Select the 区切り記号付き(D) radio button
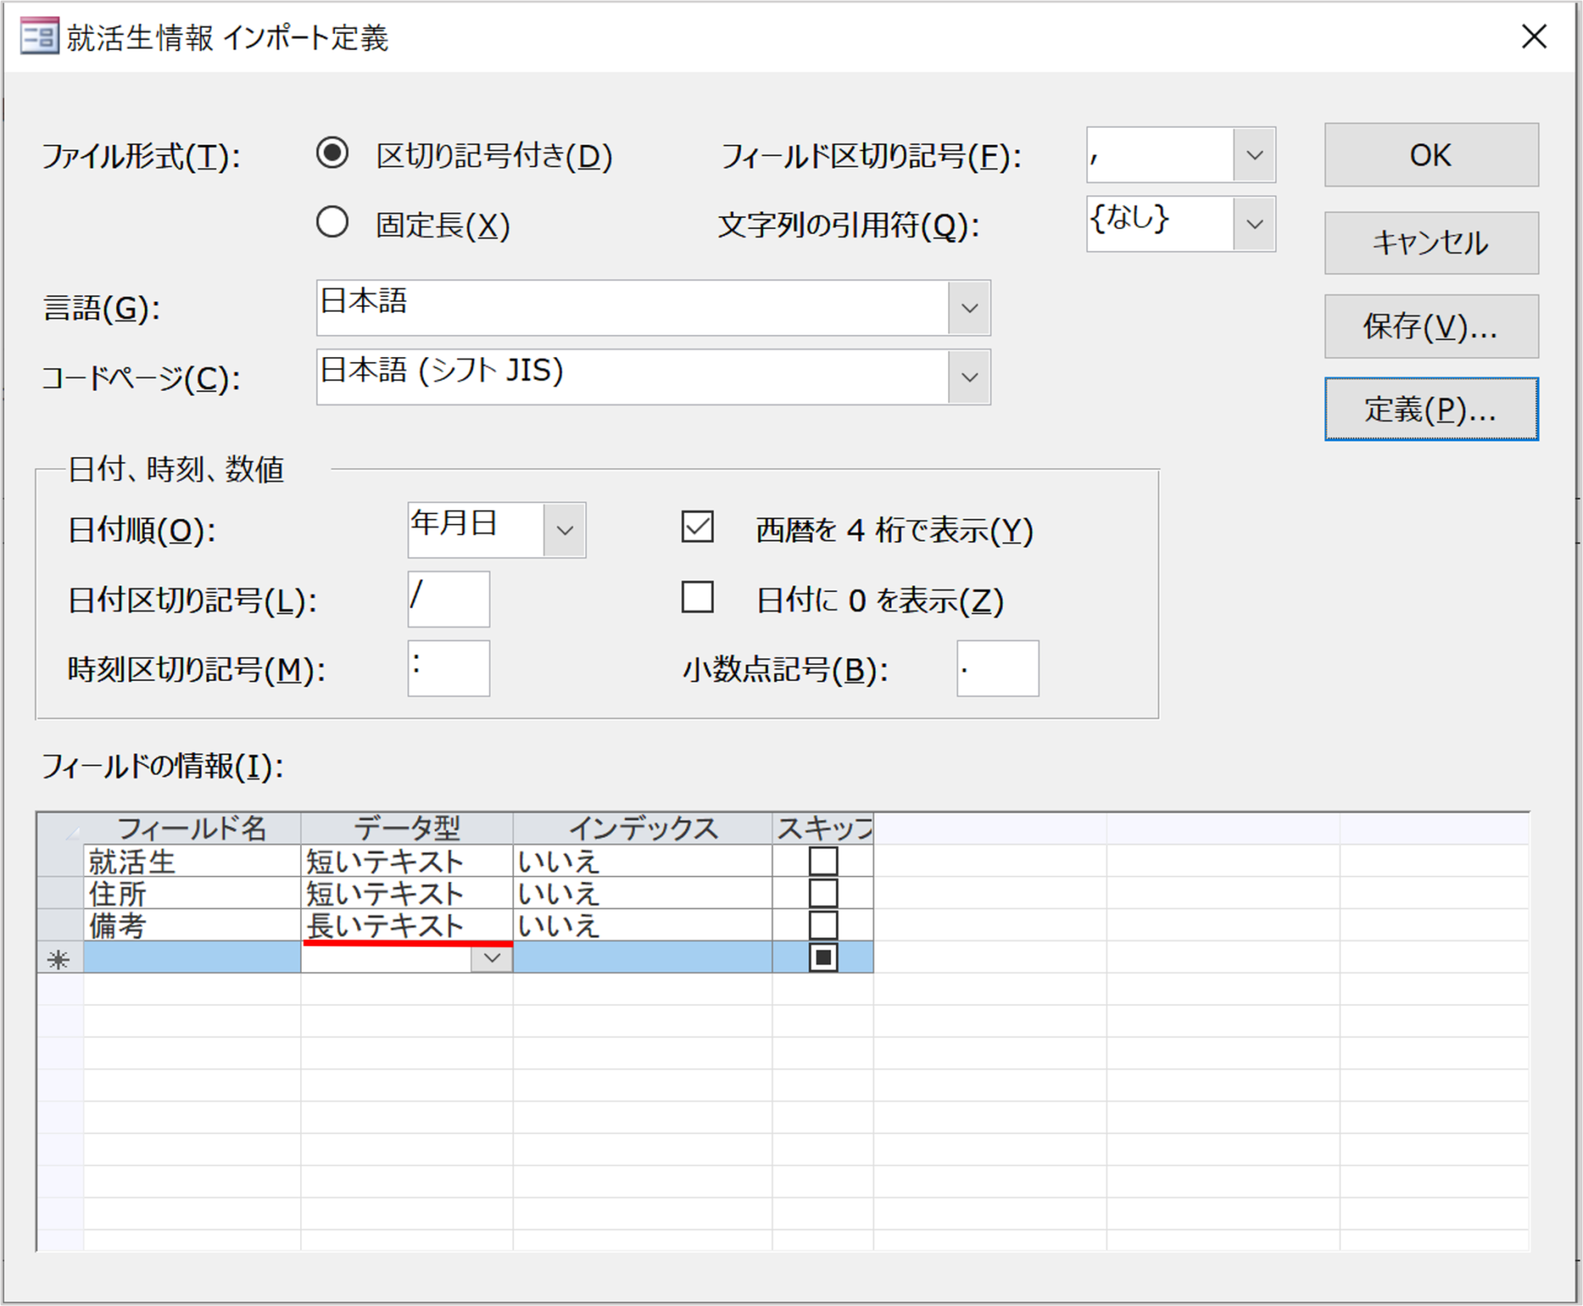 point(332,153)
